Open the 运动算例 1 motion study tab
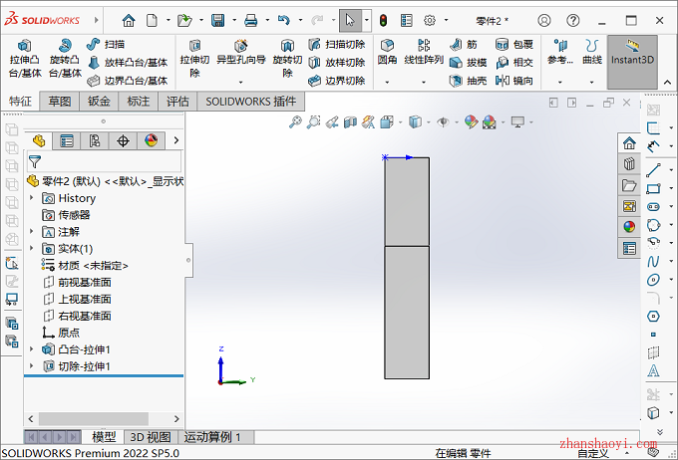Viewport: 678px width, 460px height. point(212,437)
